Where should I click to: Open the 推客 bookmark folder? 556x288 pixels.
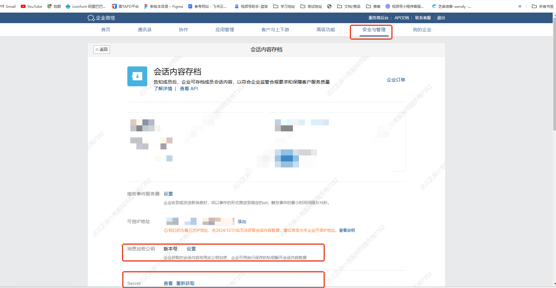tap(373, 6)
